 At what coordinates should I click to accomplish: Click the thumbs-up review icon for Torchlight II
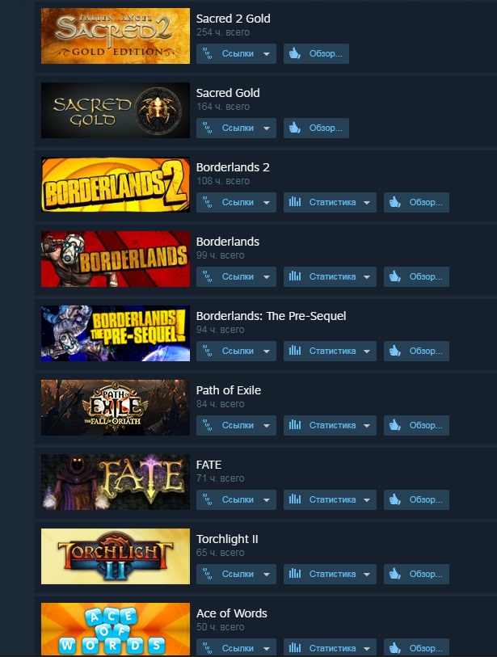pyautogui.click(x=394, y=574)
